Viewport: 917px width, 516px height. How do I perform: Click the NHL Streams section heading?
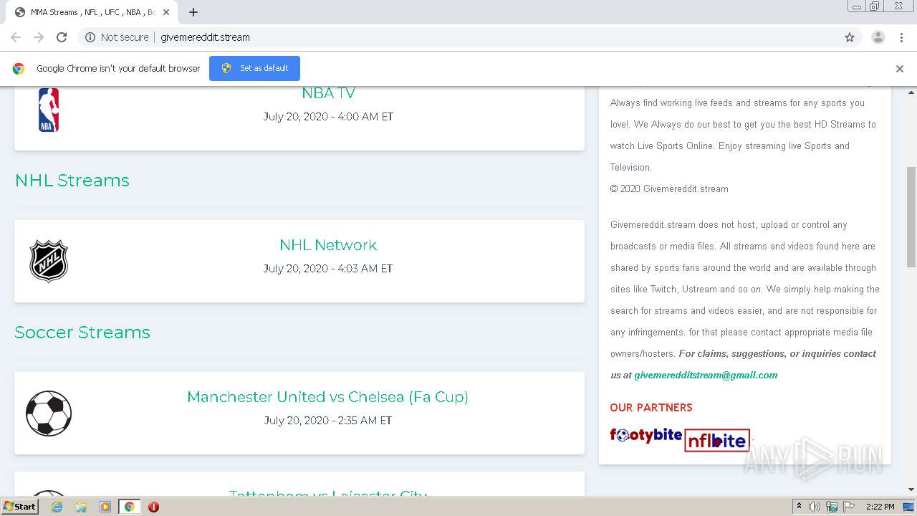coord(72,181)
